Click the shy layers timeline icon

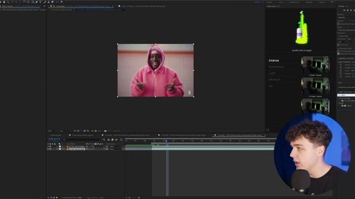[109, 140]
